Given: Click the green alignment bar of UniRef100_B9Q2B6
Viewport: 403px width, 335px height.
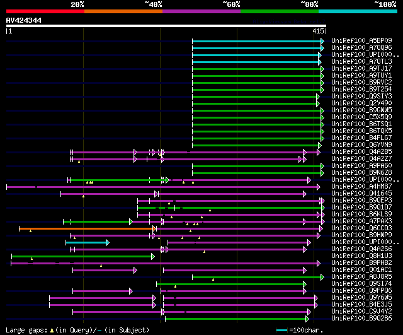Looking at the screenshot, I should (x=237, y=319).
